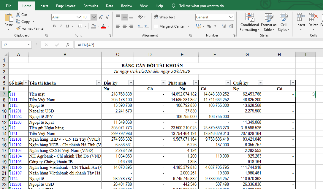Expand the General number format dropdown

tap(231, 17)
